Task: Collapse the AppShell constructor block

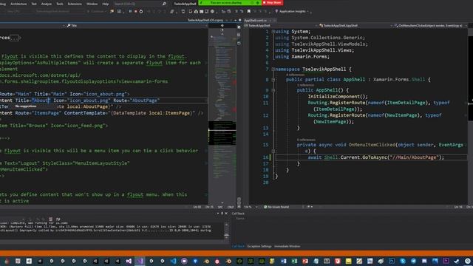Action: coord(273,90)
